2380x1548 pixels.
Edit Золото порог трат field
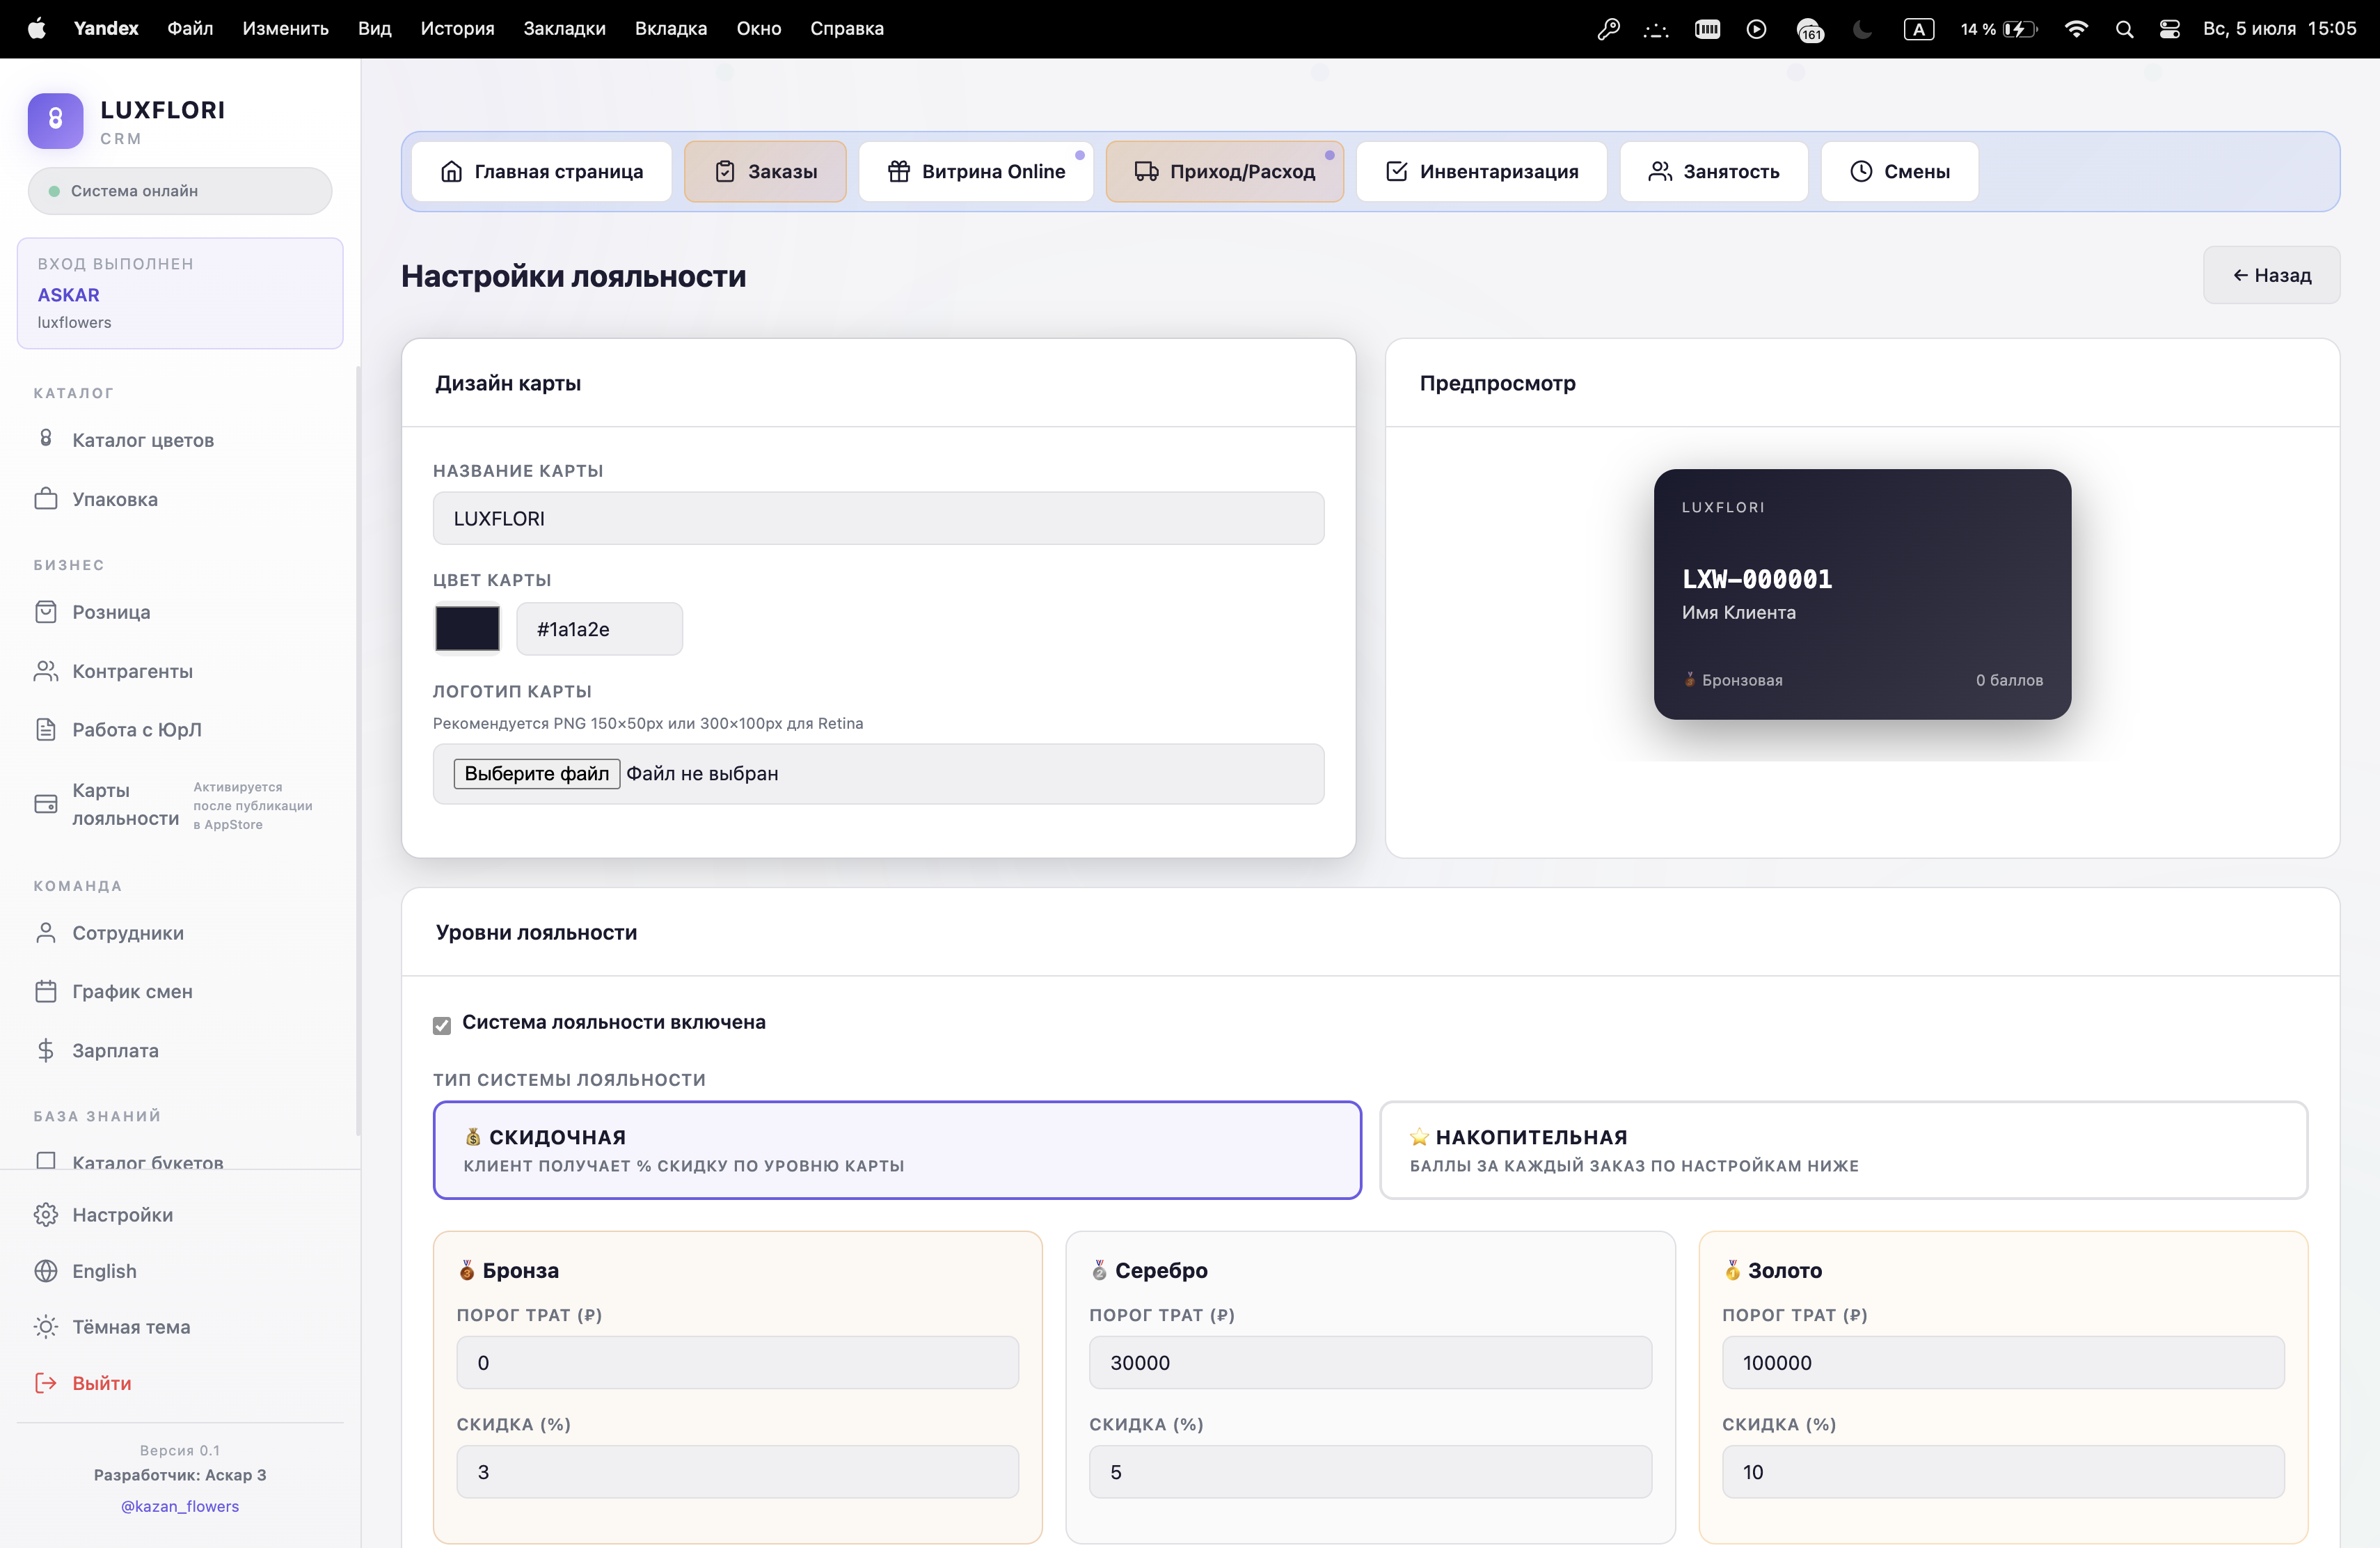[2003, 1362]
